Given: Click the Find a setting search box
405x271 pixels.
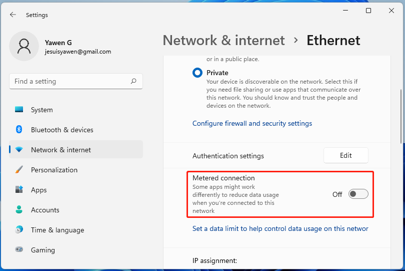Looking at the screenshot, I should click(x=70, y=81).
